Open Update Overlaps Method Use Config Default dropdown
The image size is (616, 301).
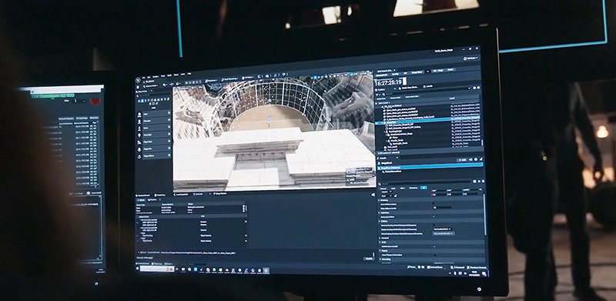(442, 229)
